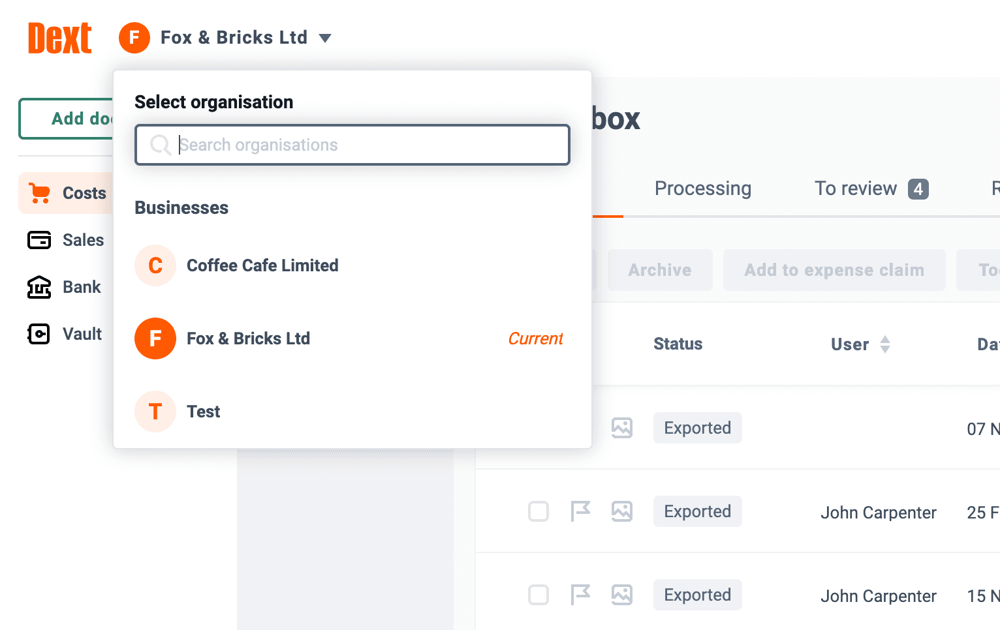Flag the John Carpenter 15 N row
Image resolution: width=1000 pixels, height=630 pixels.
[x=580, y=595]
